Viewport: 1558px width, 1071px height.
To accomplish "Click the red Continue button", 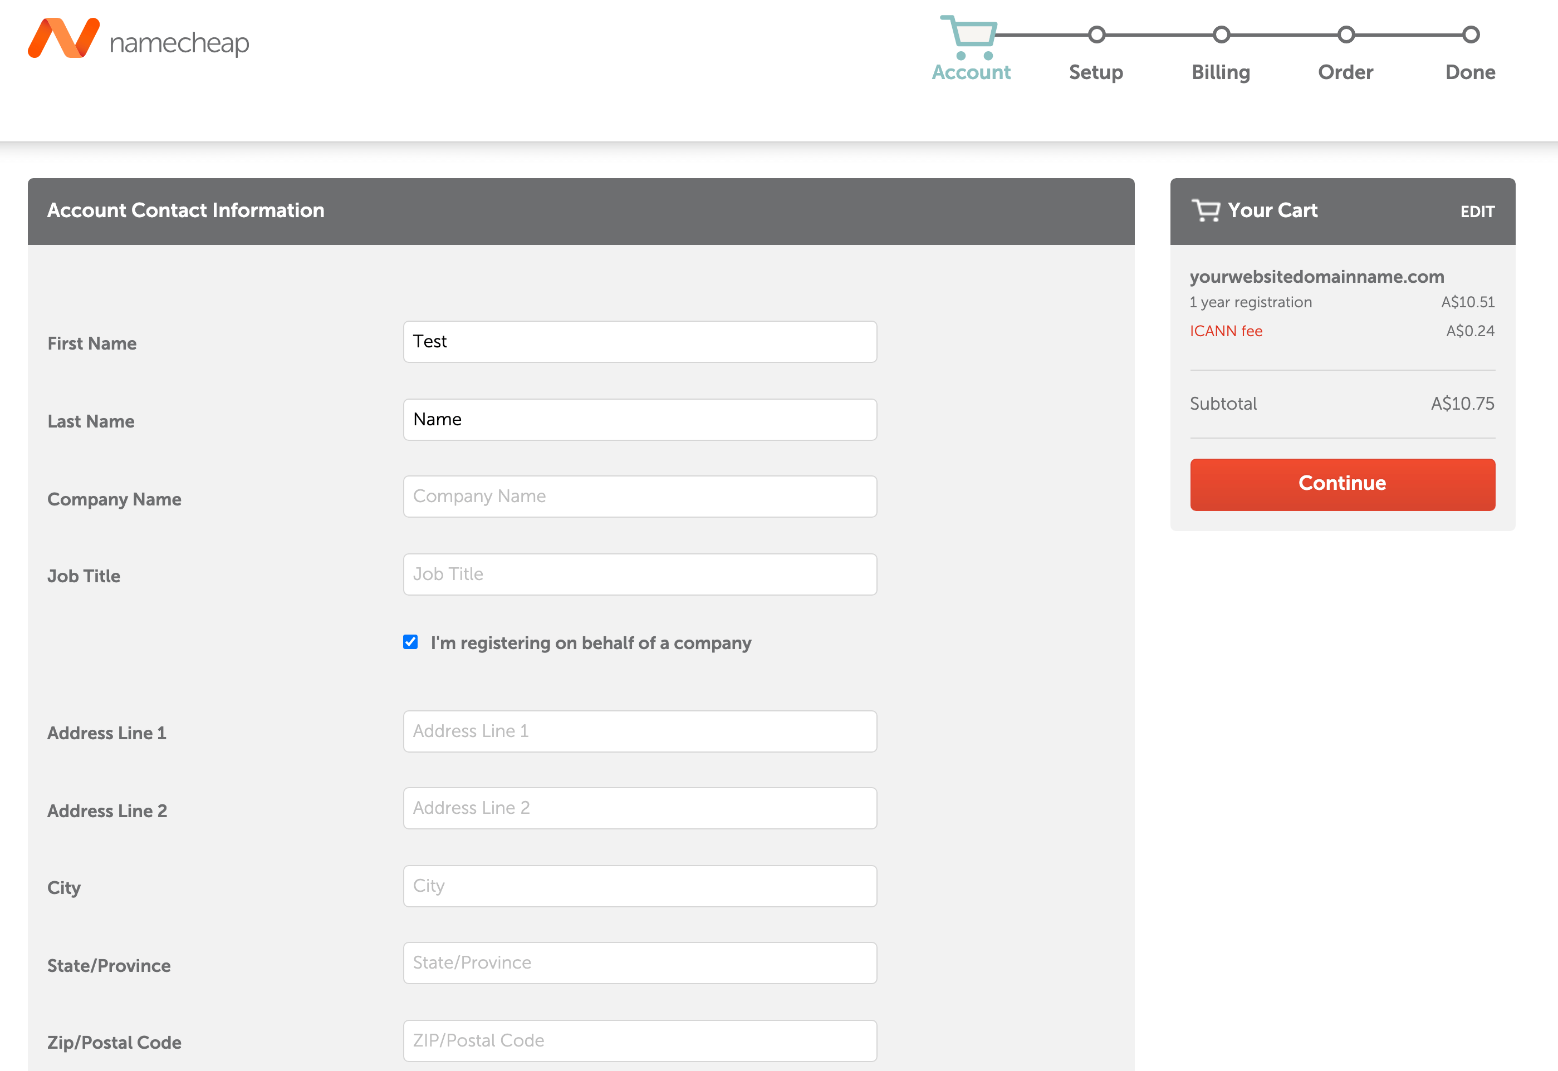I will [x=1343, y=484].
